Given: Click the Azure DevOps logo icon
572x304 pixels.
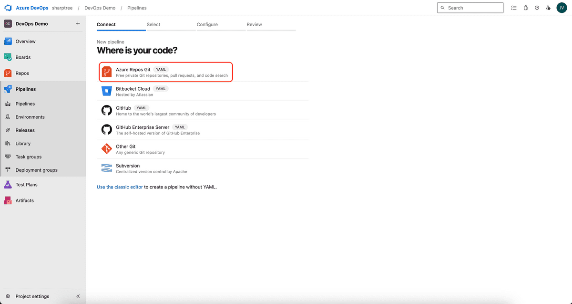Looking at the screenshot, I should pos(8,8).
